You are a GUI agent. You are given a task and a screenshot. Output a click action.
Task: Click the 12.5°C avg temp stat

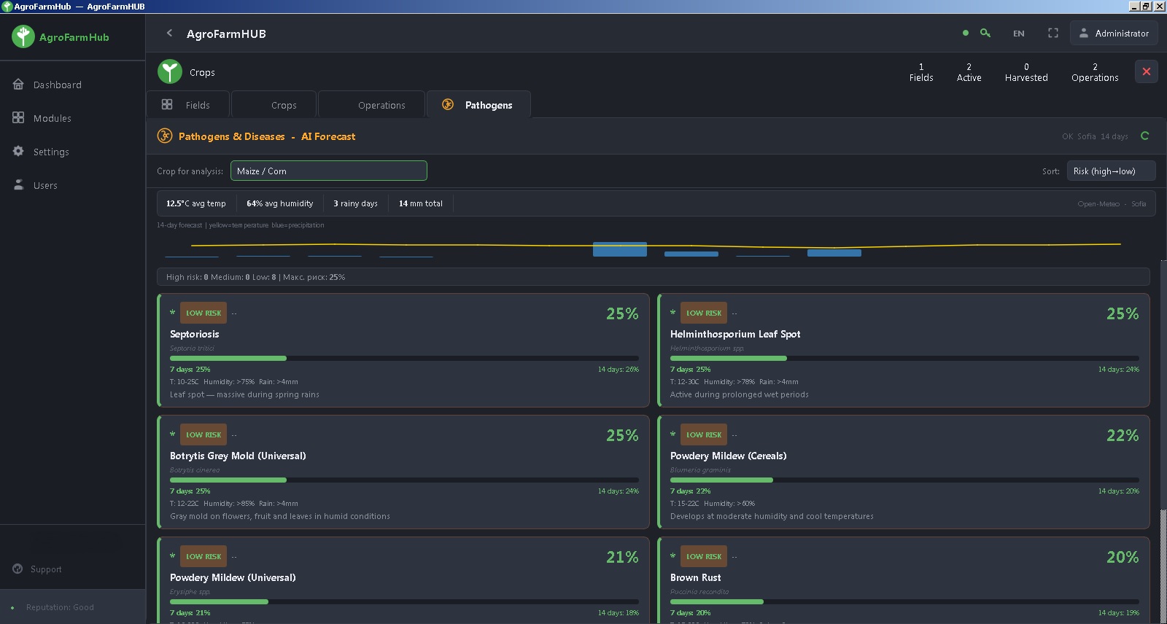[196, 203]
